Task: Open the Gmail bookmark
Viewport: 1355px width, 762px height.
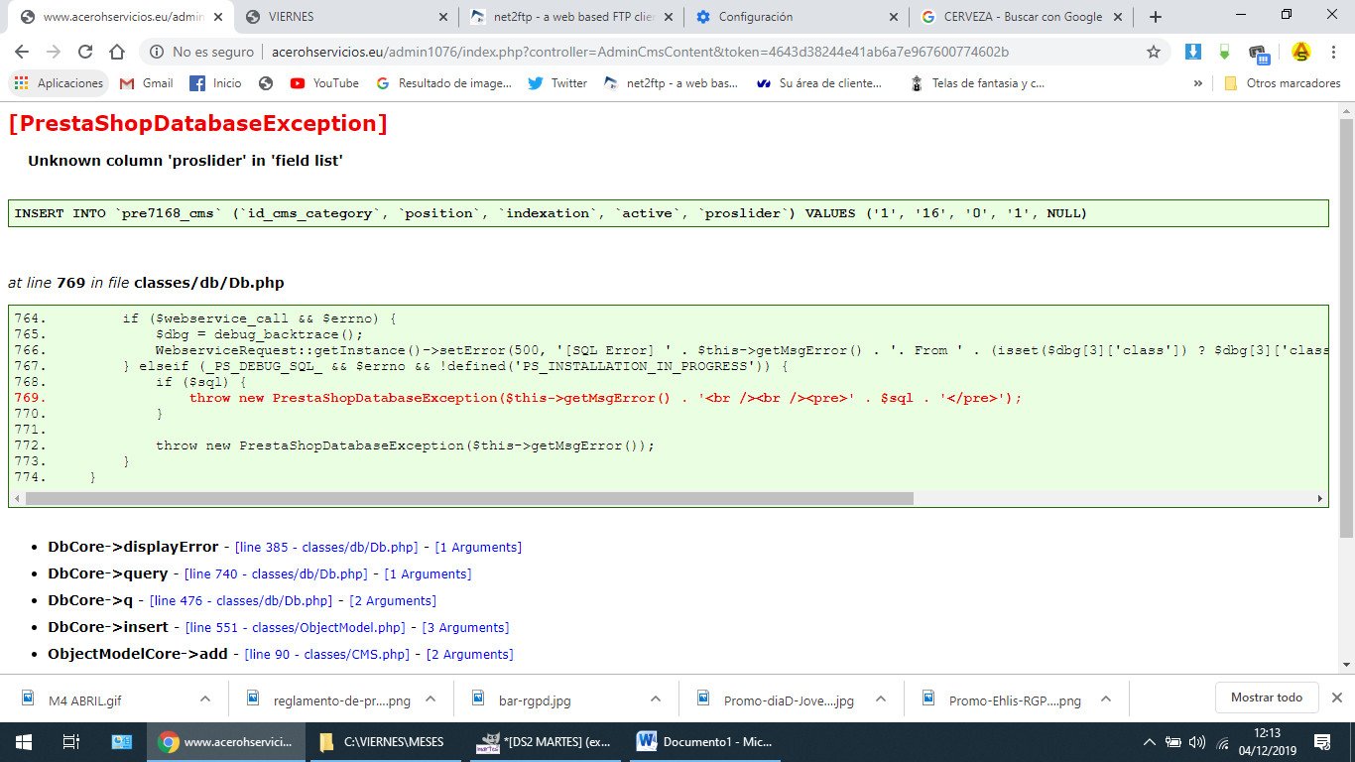Action: click(x=146, y=83)
